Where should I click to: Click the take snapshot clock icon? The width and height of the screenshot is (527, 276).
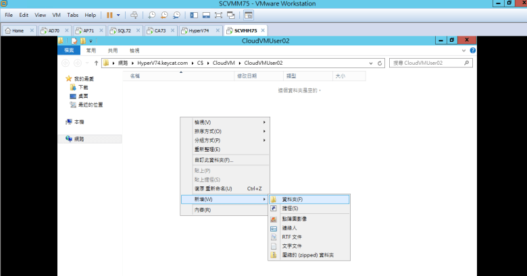152,14
